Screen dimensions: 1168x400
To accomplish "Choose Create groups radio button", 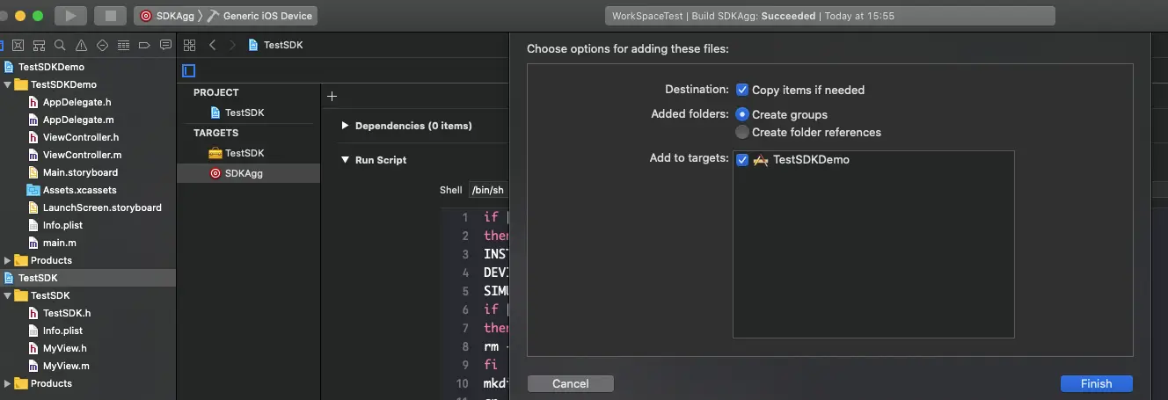I will tap(742, 114).
